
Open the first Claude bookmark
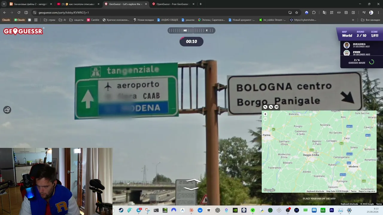[6, 20]
